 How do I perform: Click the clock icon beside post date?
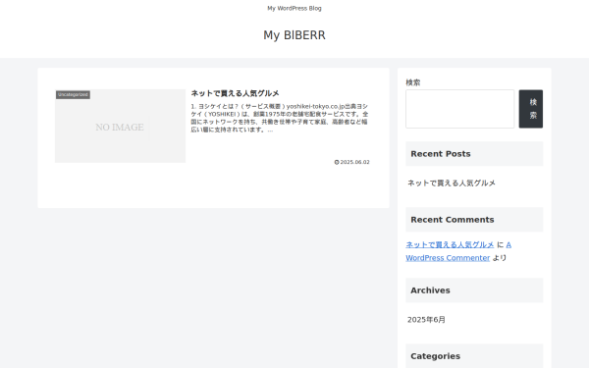[x=337, y=162]
